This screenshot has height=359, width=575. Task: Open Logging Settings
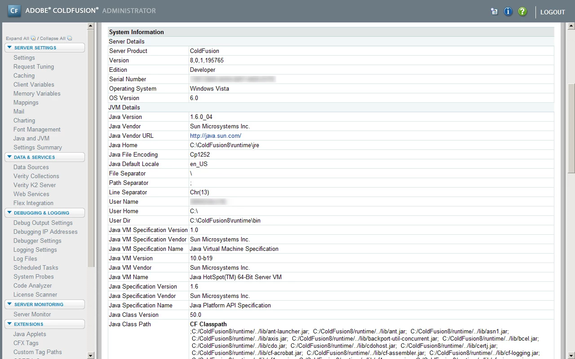coord(35,250)
